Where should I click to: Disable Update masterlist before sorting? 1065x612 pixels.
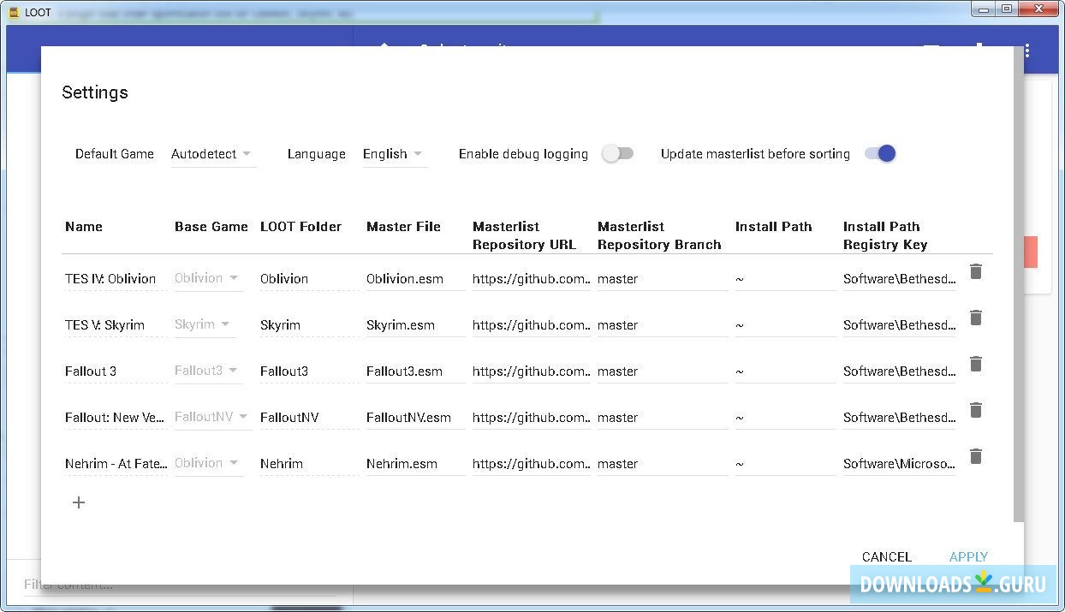(880, 154)
